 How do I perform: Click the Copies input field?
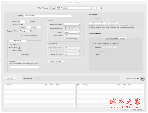pyautogui.click(x=22, y=22)
